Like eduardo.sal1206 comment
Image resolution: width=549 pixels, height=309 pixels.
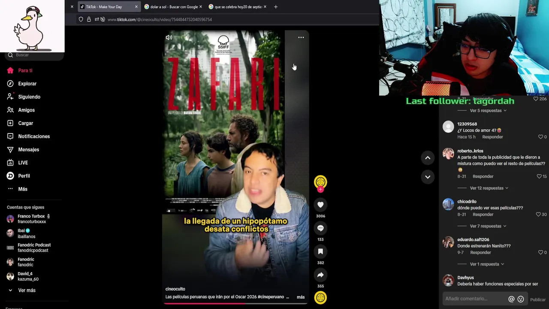click(540, 253)
